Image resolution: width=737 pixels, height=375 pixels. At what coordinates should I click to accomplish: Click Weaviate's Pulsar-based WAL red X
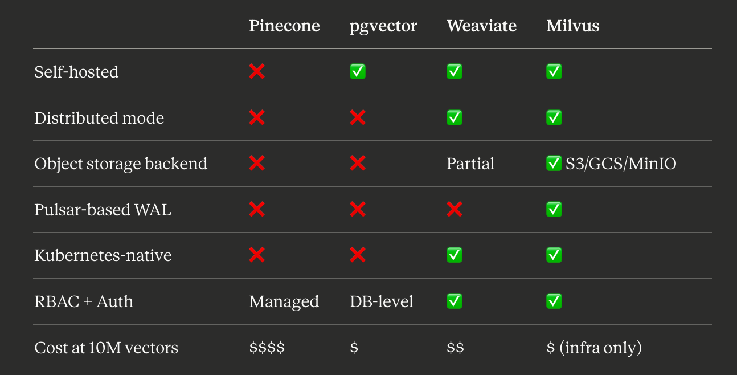[x=455, y=209]
